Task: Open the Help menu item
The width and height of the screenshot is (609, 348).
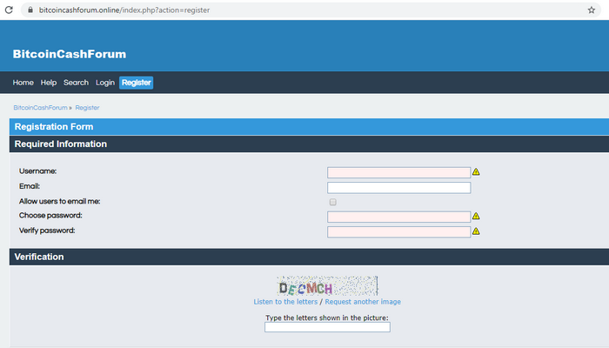Action: (x=49, y=83)
